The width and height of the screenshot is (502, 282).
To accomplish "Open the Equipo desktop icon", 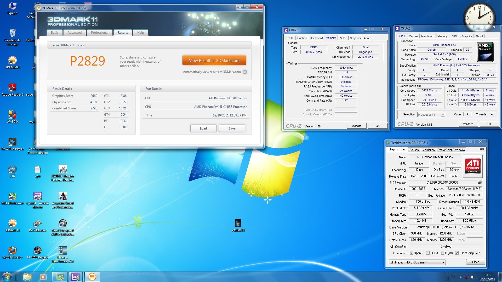I will point(12,9).
